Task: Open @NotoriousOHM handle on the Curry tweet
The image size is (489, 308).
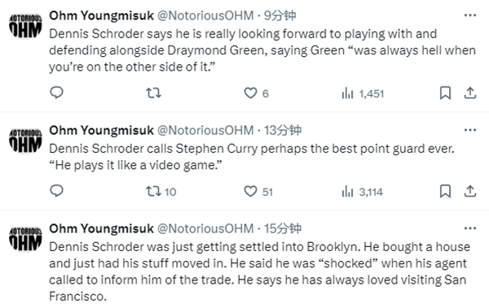Action: (205, 130)
